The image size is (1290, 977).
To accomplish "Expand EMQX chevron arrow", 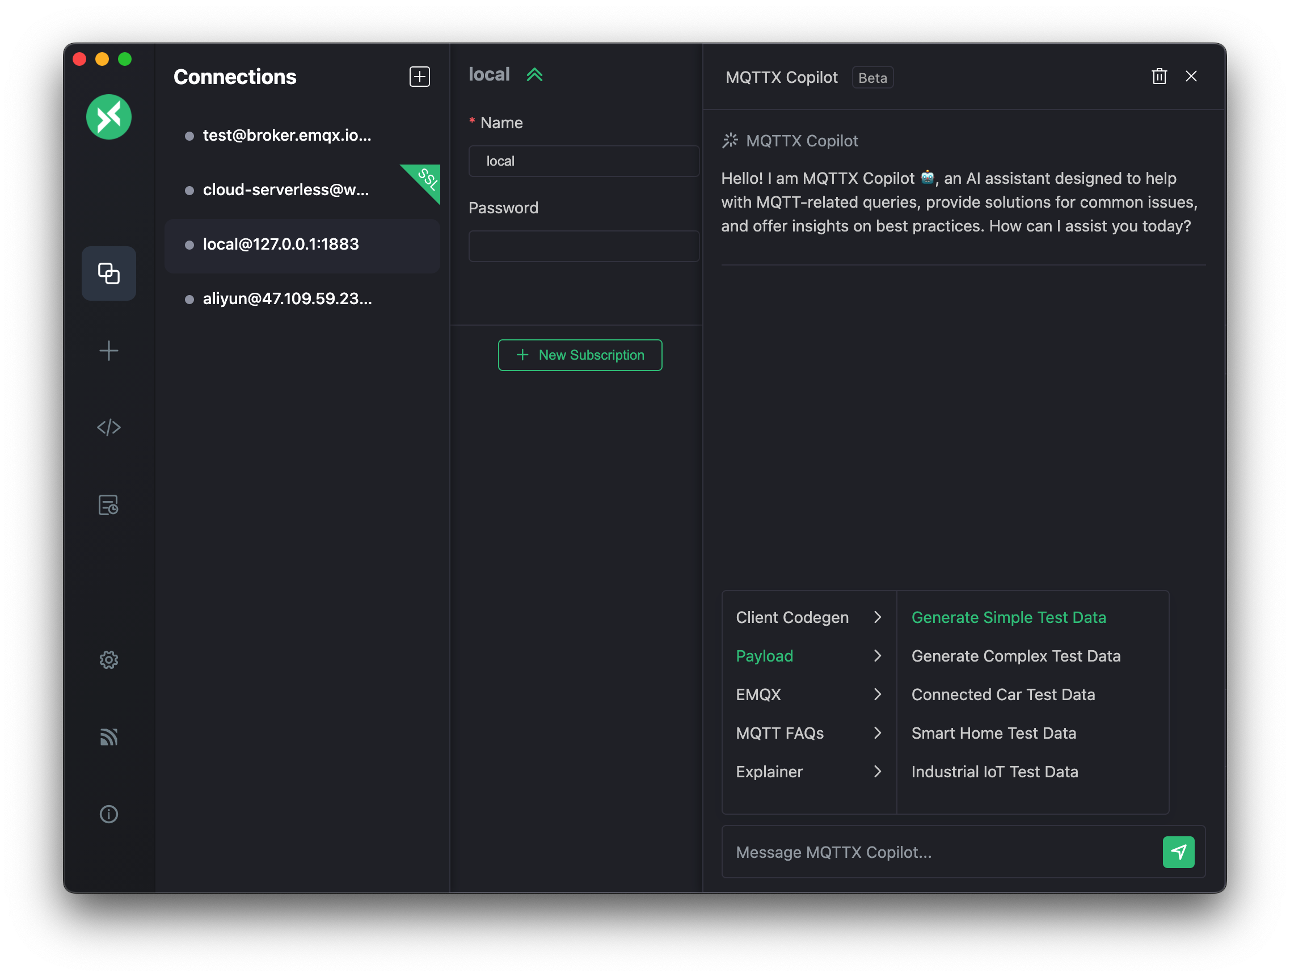I will pos(877,694).
